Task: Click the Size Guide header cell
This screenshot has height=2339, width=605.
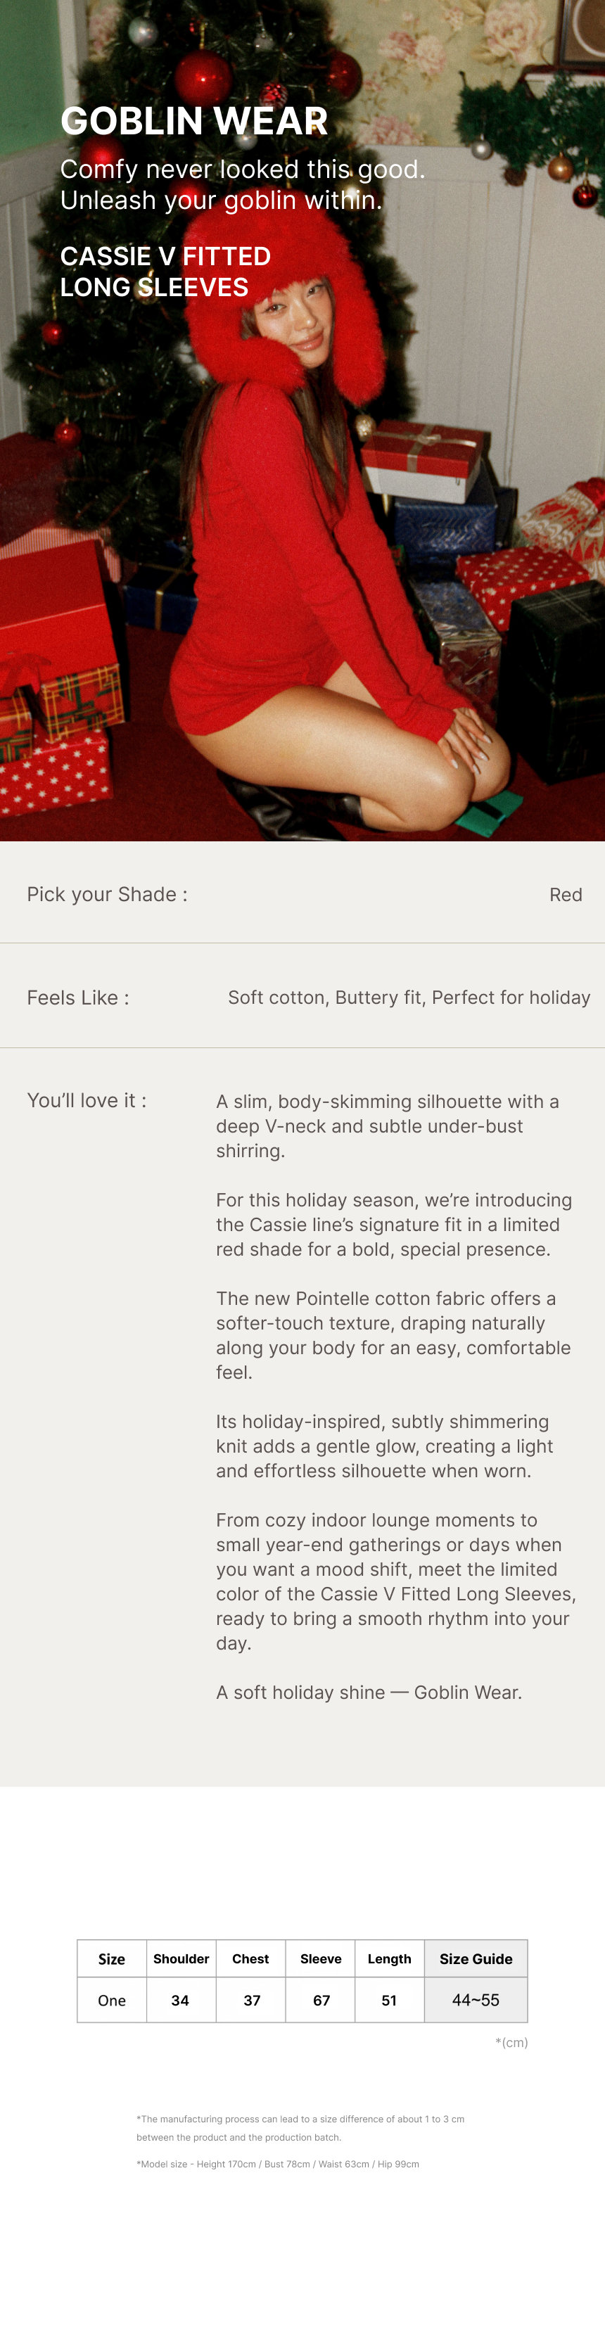Action: point(475,1958)
